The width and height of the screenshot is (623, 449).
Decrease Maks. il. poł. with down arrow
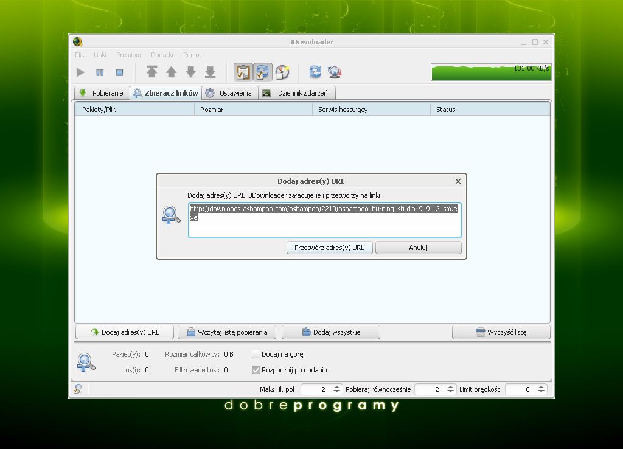point(336,392)
